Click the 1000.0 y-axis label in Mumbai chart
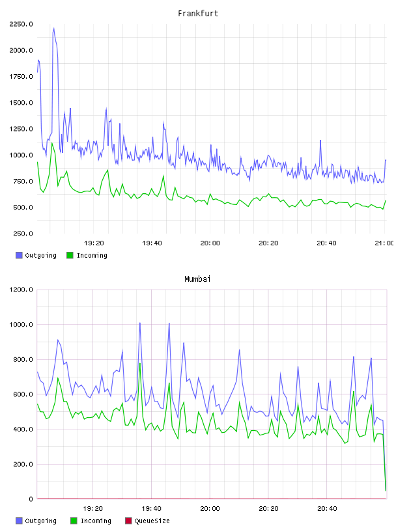 pos(21,325)
